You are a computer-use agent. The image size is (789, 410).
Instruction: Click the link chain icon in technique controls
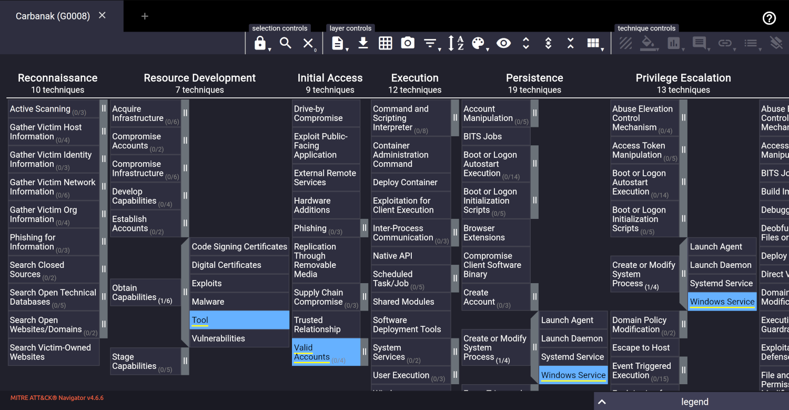[x=725, y=43]
